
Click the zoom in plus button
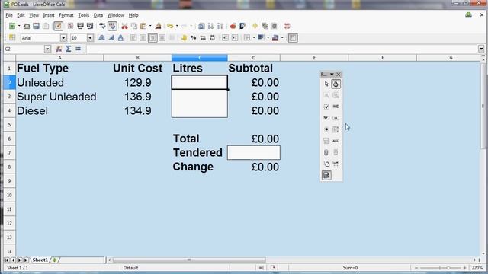pyautogui.click(x=464, y=268)
